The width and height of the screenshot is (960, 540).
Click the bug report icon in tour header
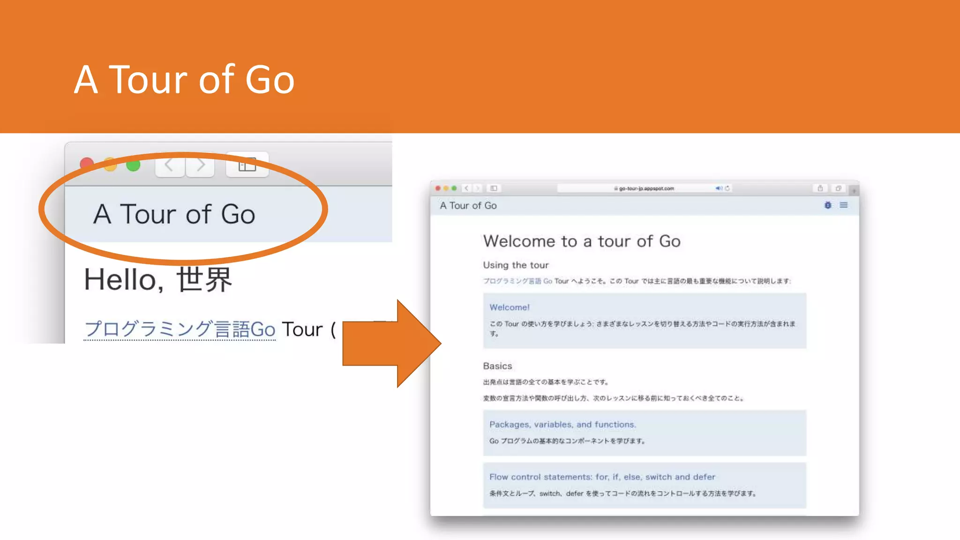828,205
